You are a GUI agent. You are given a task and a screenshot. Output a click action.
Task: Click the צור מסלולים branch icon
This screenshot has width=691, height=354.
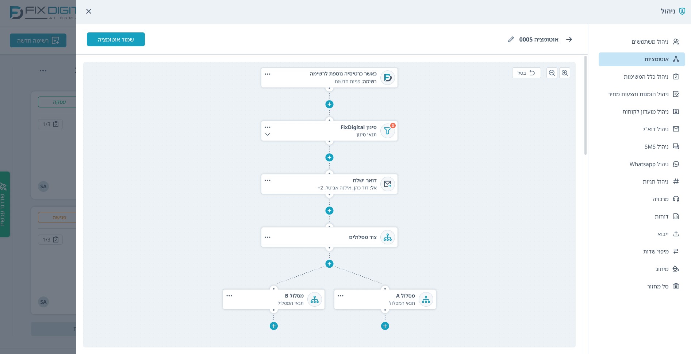(x=388, y=237)
